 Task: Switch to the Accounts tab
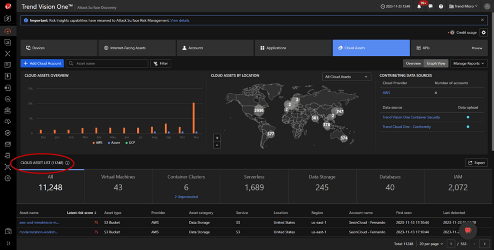[215, 48]
